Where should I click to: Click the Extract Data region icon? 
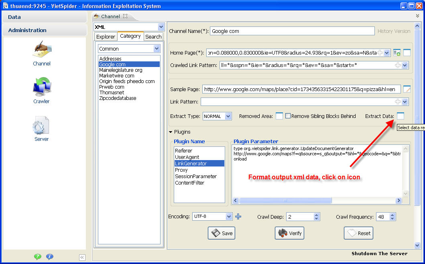(400, 116)
